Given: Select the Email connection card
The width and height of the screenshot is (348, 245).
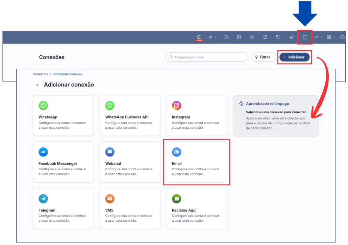Looking at the screenshot, I should [196, 162].
